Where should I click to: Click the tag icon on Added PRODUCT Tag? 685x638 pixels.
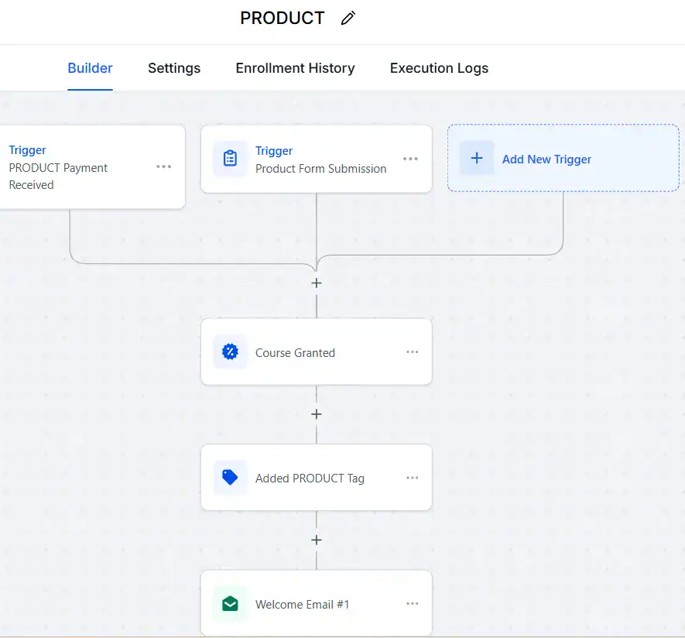230,478
